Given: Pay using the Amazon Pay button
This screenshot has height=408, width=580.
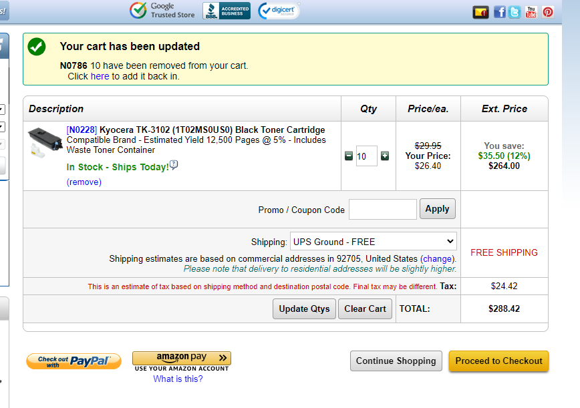Looking at the screenshot, I should pos(182,358).
